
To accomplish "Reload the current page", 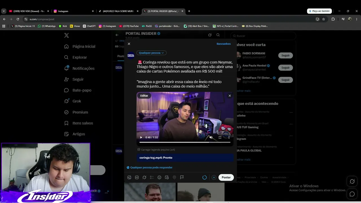I will click(x=18, y=19).
